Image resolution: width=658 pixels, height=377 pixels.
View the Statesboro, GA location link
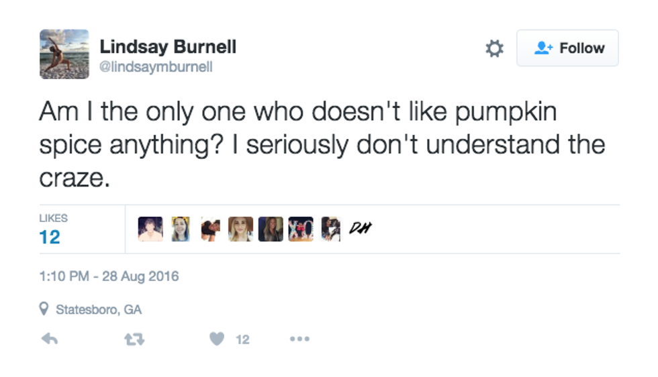[x=98, y=310]
